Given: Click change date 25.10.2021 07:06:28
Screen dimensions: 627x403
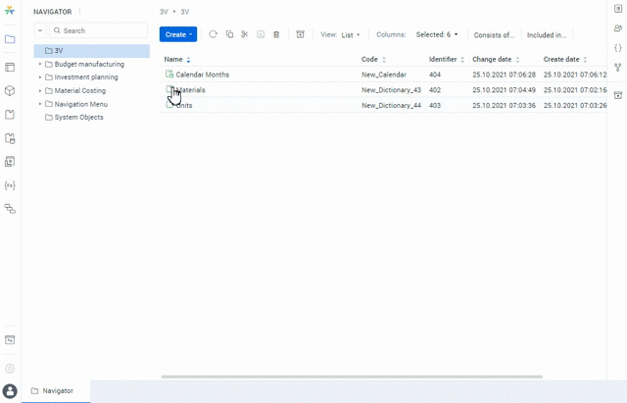Looking at the screenshot, I should click(x=504, y=75).
